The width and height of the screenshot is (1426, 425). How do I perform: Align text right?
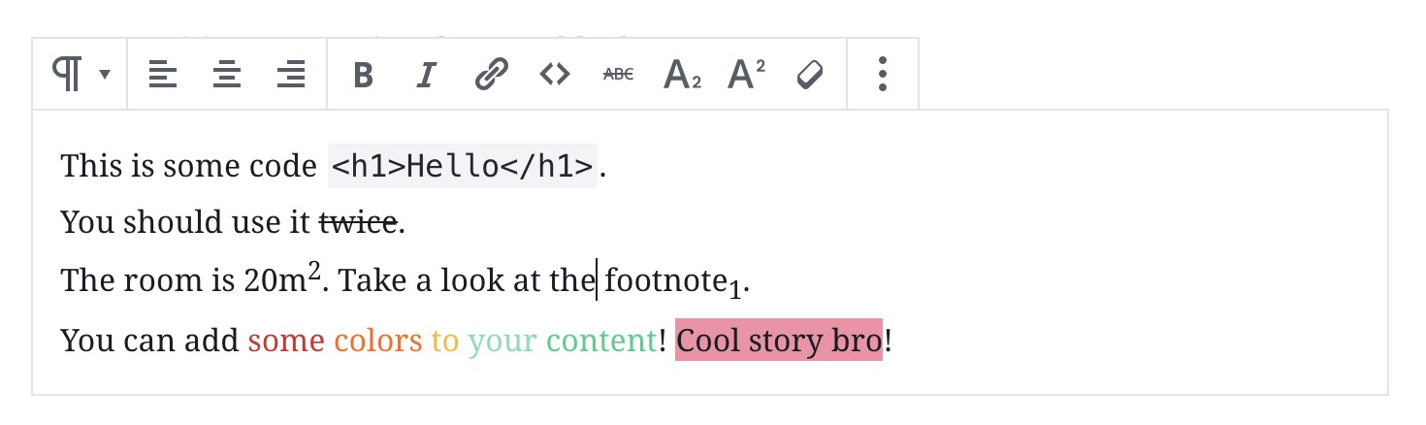coord(291,74)
